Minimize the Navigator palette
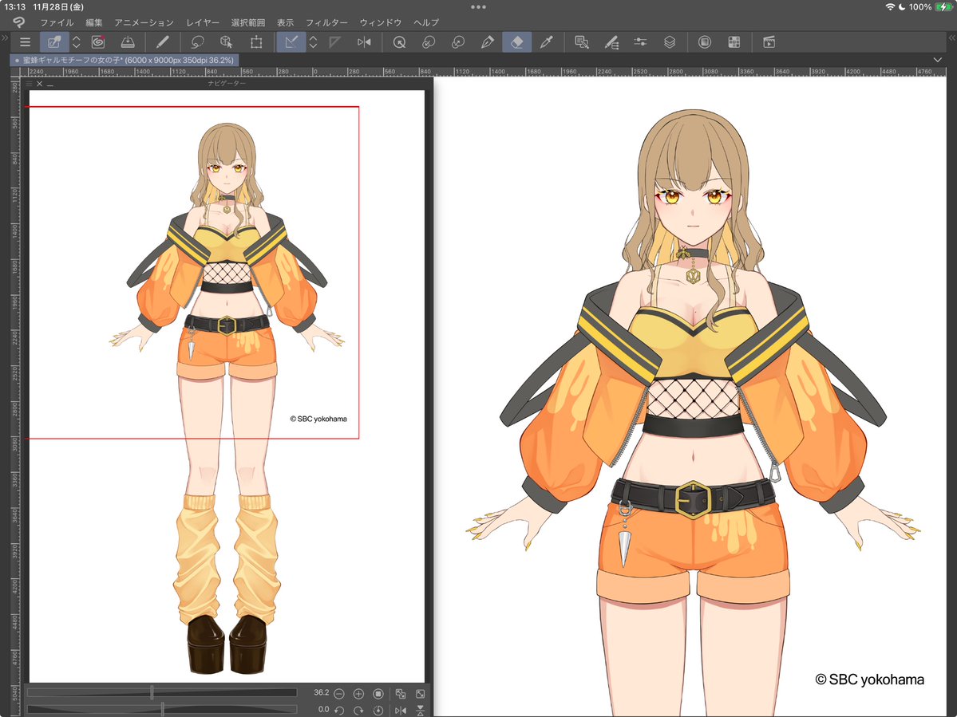Image resolution: width=957 pixels, height=717 pixels. click(50, 84)
